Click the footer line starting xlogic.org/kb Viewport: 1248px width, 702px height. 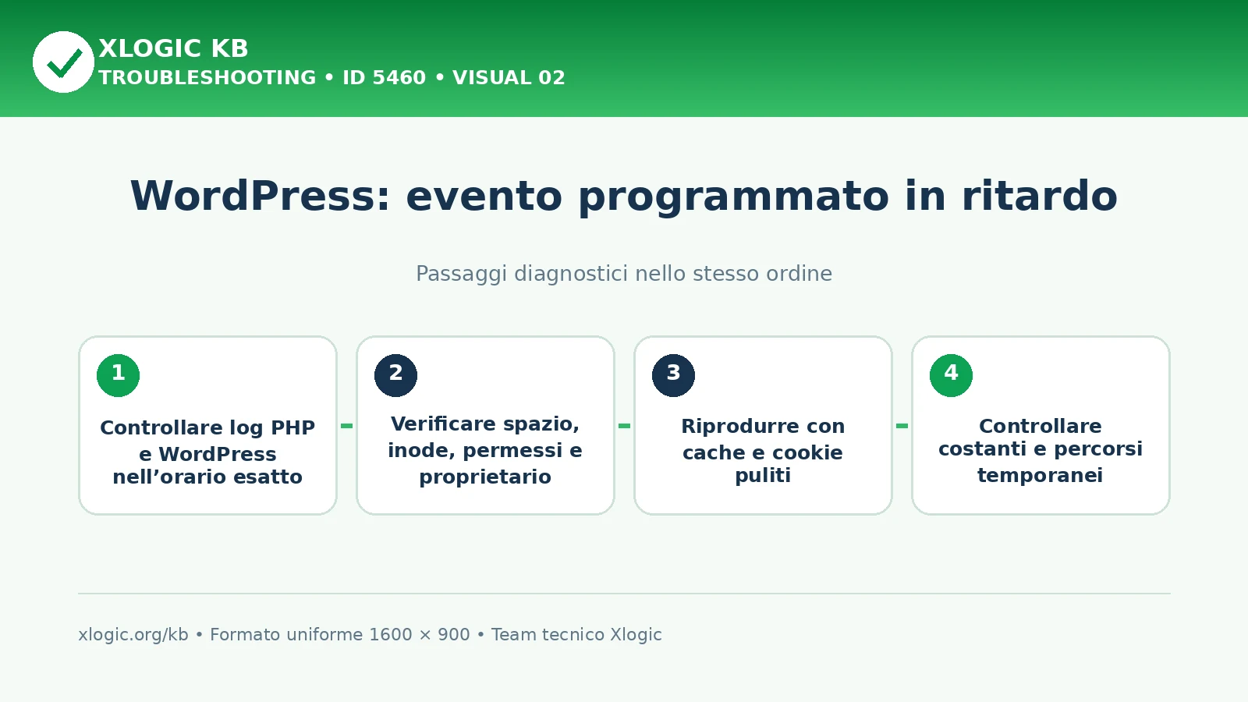tap(370, 635)
